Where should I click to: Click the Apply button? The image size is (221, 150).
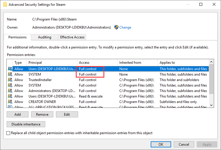click(x=207, y=144)
